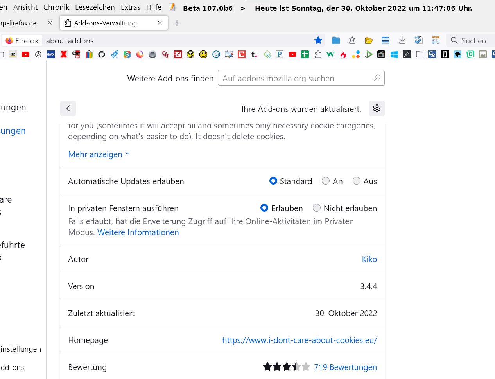Open the Hilfe menu

(x=154, y=7)
